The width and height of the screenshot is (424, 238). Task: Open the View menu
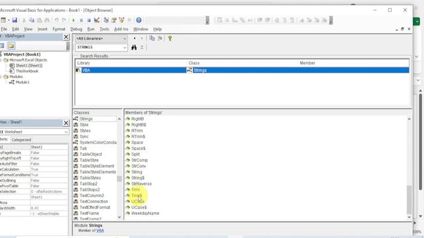[x=28, y=29]
